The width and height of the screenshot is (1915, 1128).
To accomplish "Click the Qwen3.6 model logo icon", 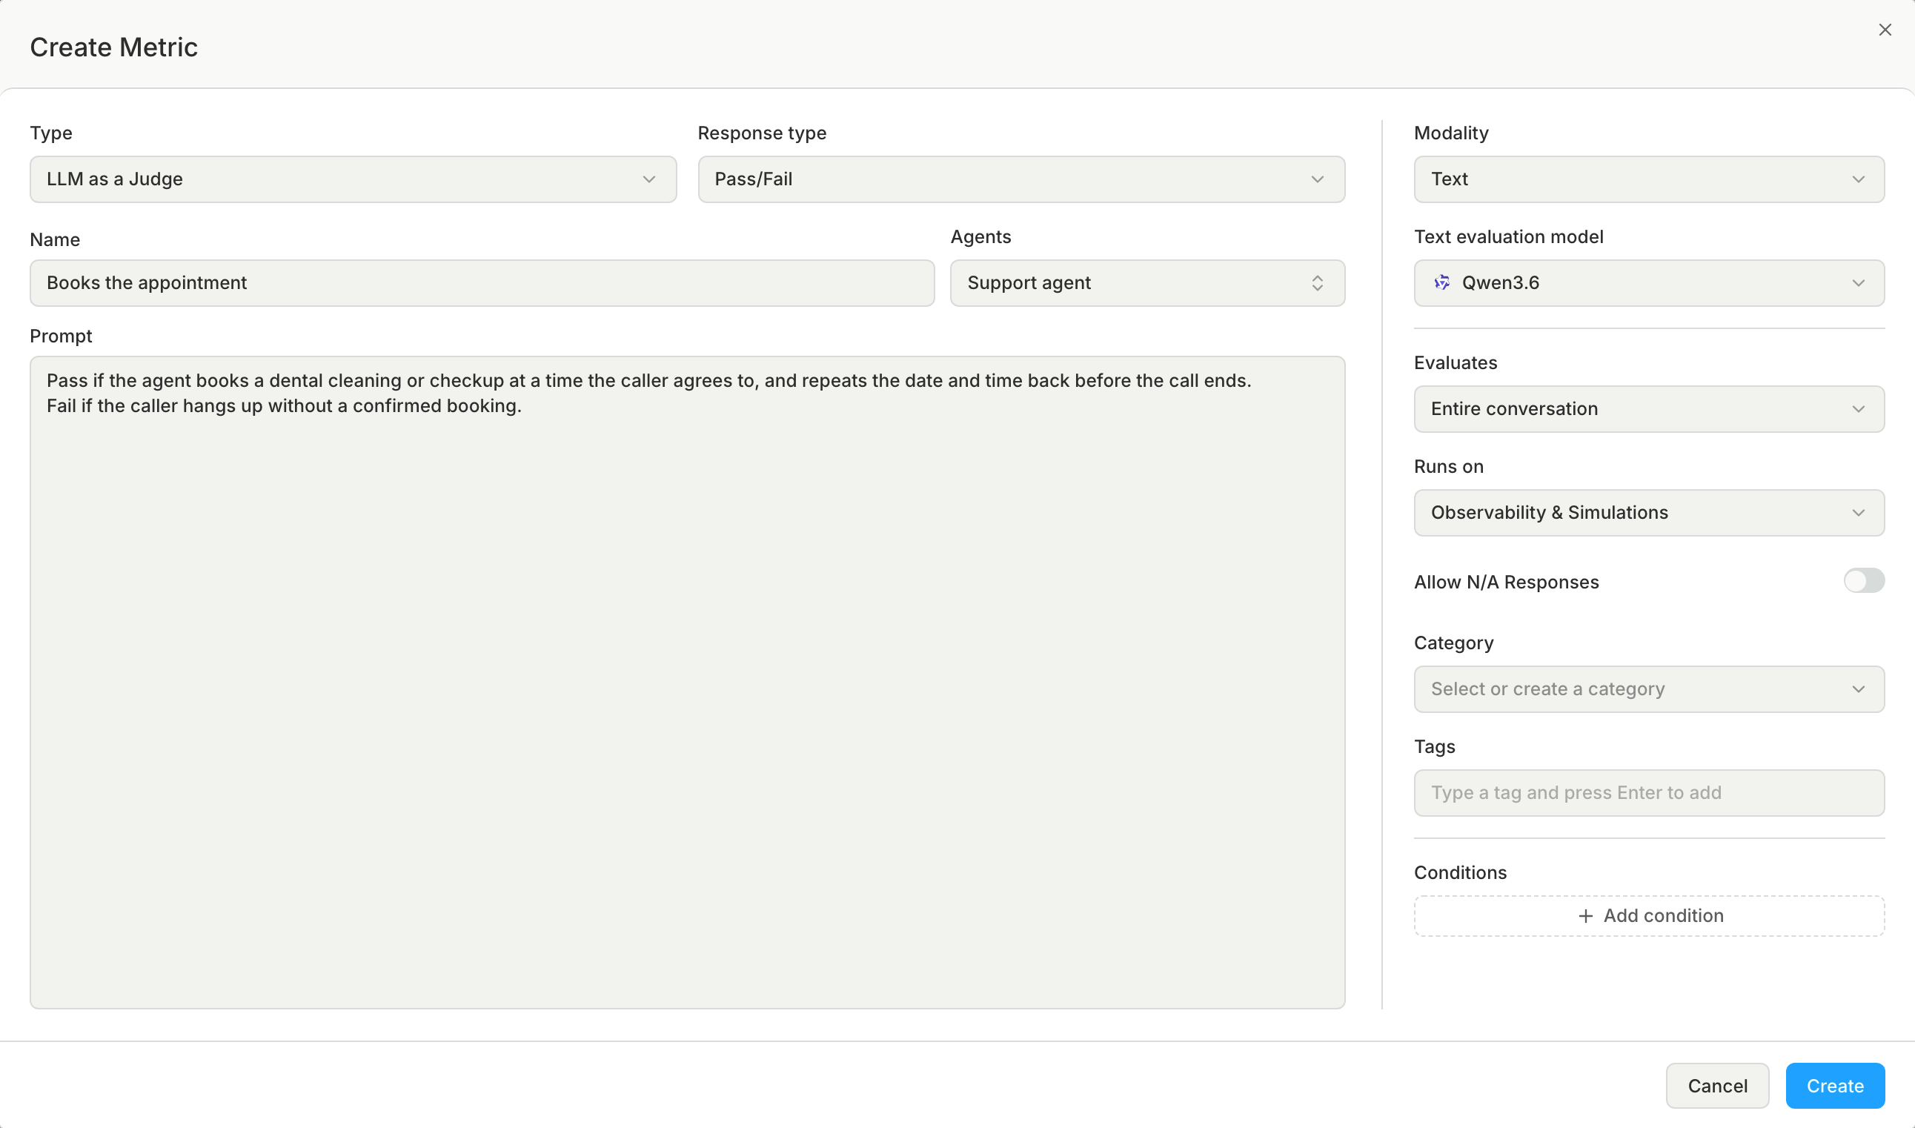I will (1441, 283).
